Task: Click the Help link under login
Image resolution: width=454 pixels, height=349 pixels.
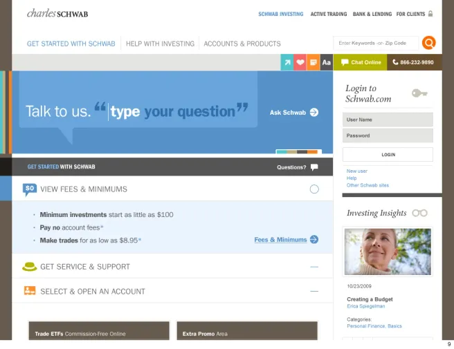Action: [352, 178]
